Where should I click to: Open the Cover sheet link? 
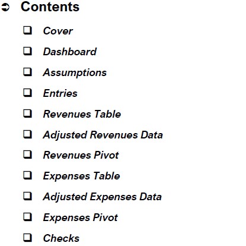coord(58,31)
